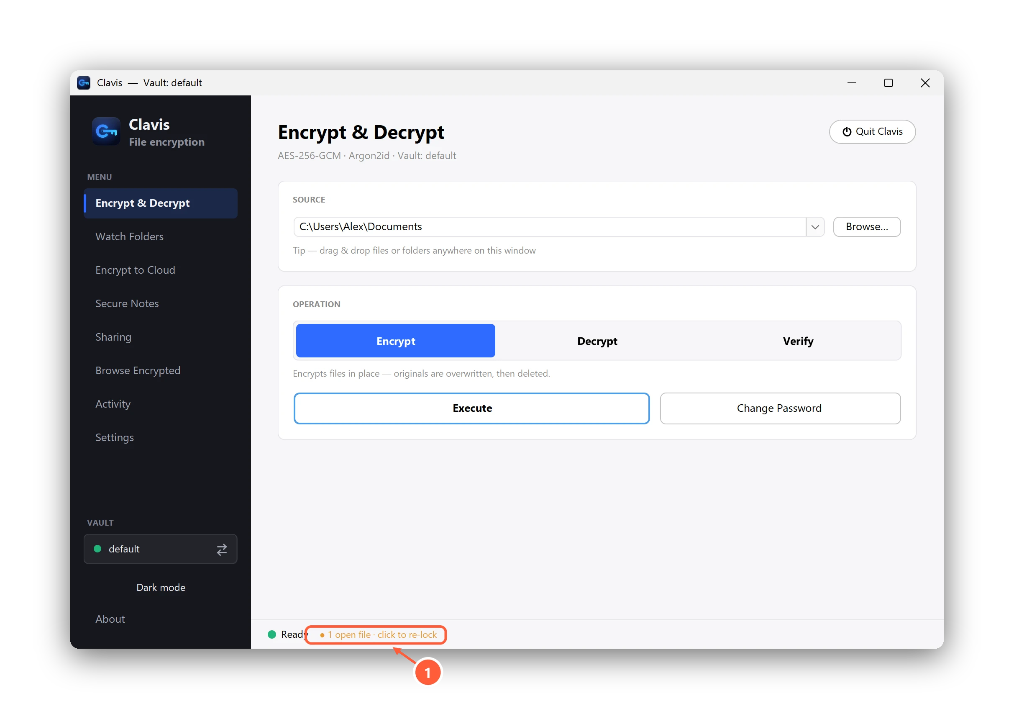Click the Quit Clavis button
The height and width of the screenshot is (719, 1014).
872,131
